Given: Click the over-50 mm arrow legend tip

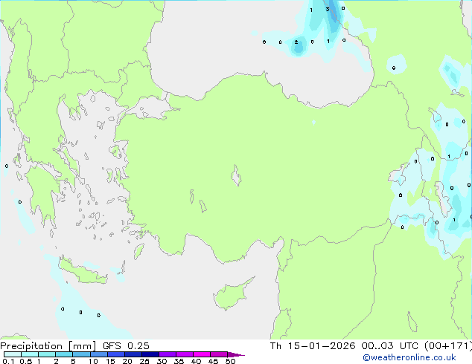Looking at the screenshot, I should coord(236,354).
